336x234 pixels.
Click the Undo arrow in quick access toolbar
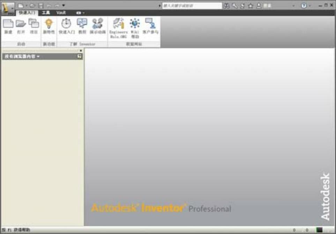coord(49,6)
